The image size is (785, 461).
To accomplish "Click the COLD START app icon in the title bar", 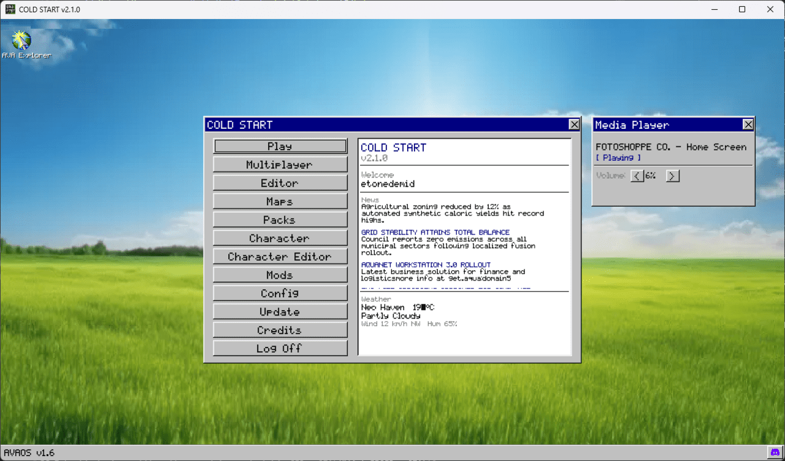I will click(x=10, y=9).
